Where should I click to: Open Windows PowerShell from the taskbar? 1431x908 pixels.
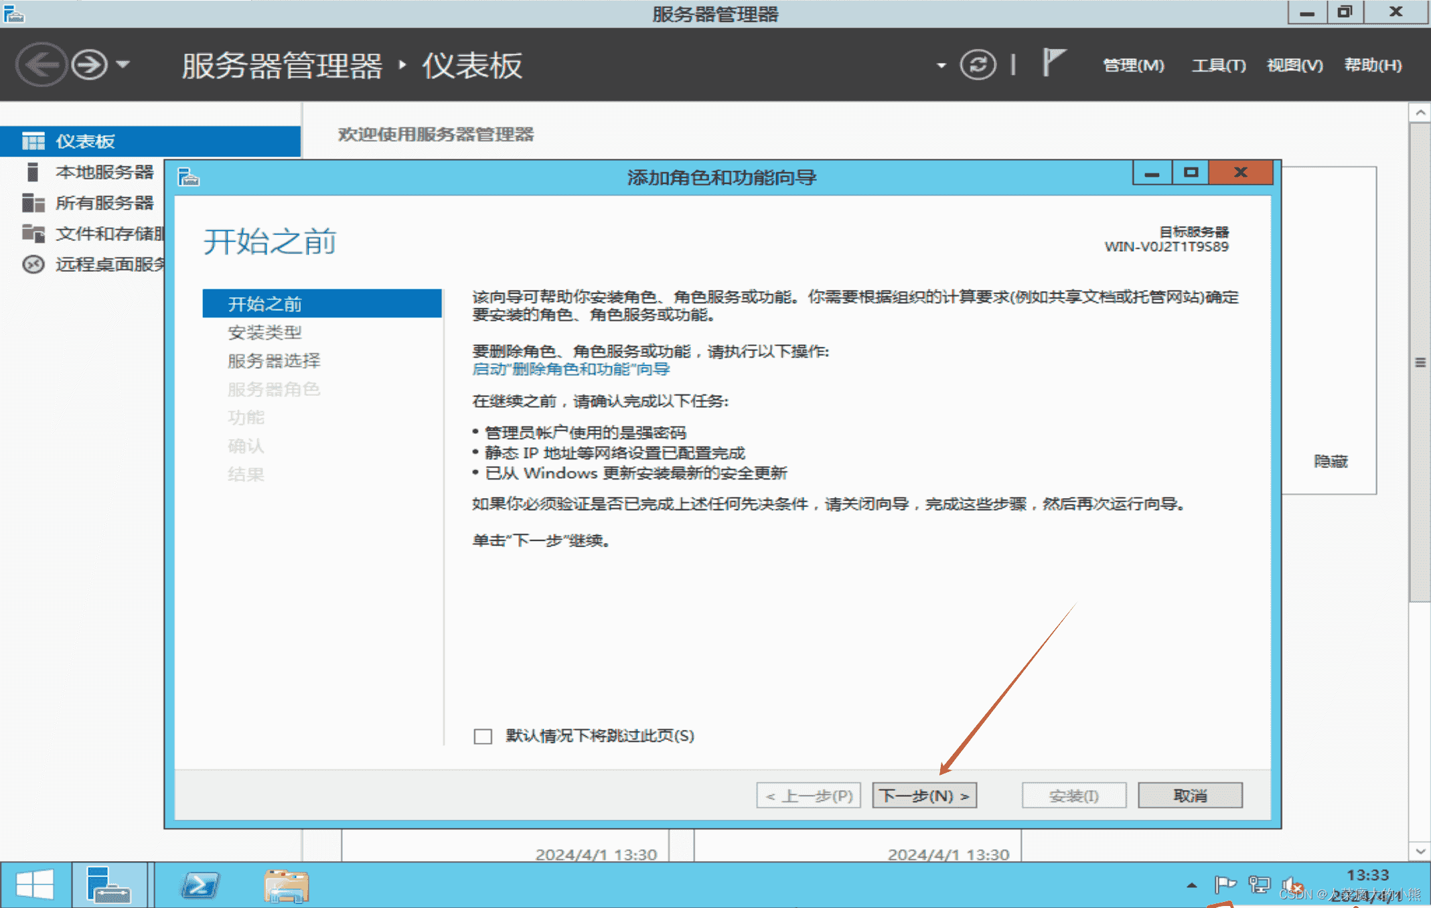pyautogui.click(x=199, y=884)
